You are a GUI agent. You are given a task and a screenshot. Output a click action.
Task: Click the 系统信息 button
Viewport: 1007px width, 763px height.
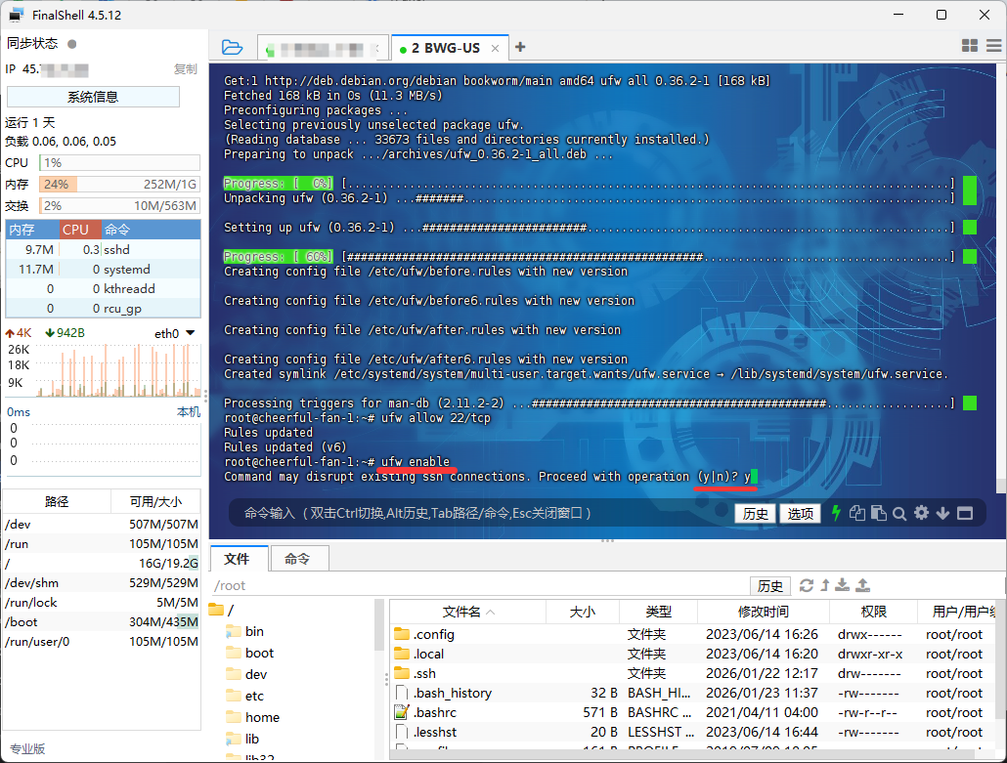(x=93, y=97)
